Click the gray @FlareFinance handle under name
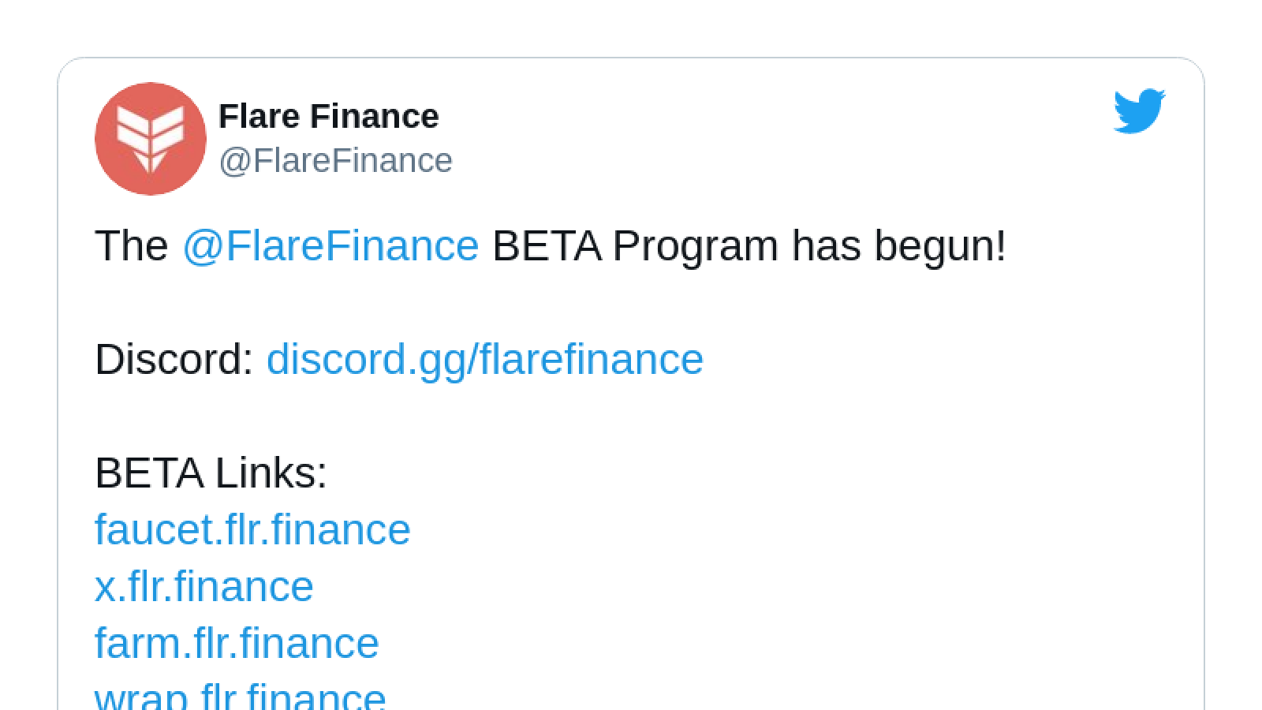Image resolution: width=1262 pixels, height=710 pixels. [335, 161]
